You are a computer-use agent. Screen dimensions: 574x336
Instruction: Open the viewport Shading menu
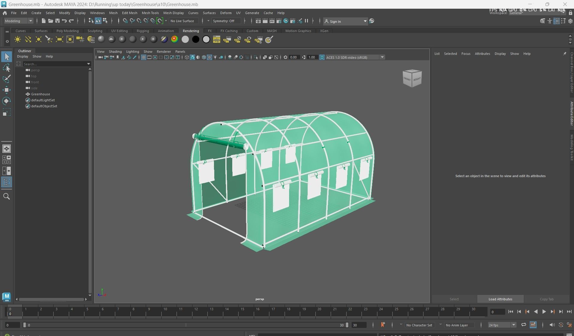(x=115, y=52)
